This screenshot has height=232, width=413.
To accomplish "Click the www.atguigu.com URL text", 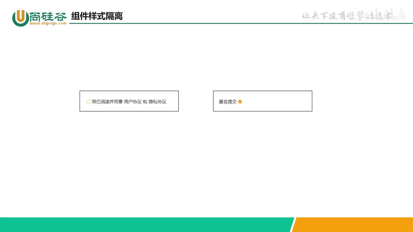I will [x=48, y=23].
